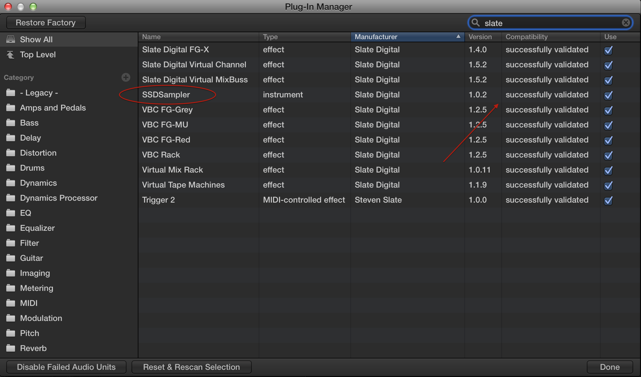Click the Steven Slate manufacturer cell
Viewport: 641px width, 377px height.
point(378,200)
